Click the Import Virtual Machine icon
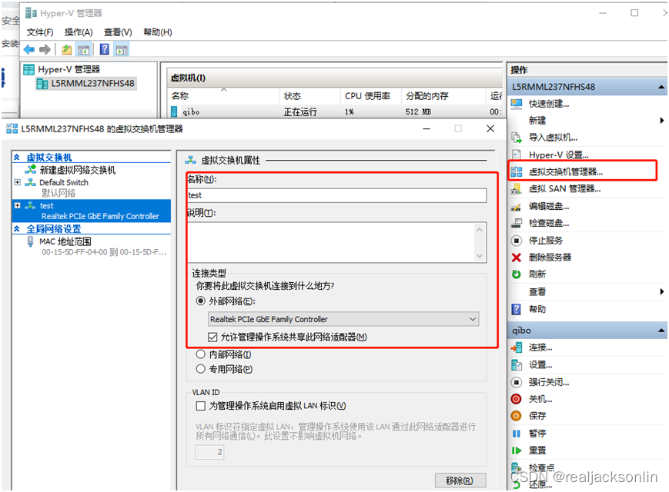Viewport: 669px width, 492px height. 517,137
